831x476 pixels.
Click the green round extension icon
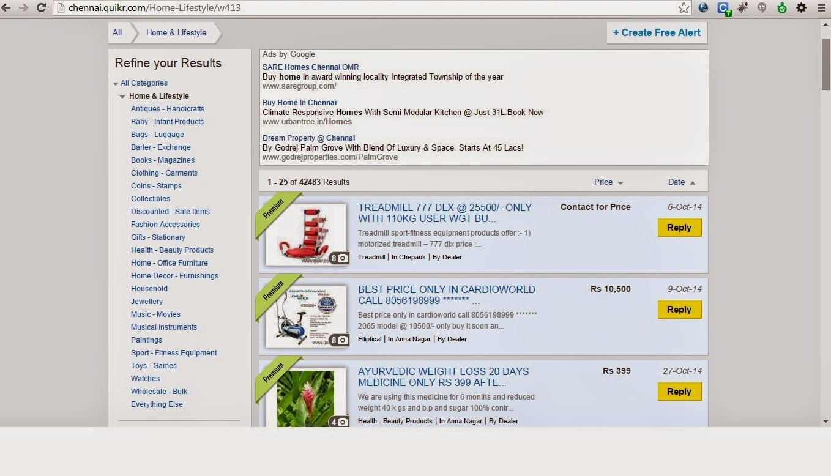click(x=781, y=8)
